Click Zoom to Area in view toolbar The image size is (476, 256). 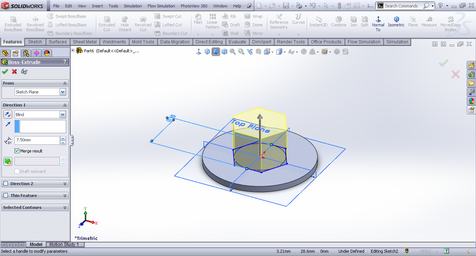tap(241, 52)
